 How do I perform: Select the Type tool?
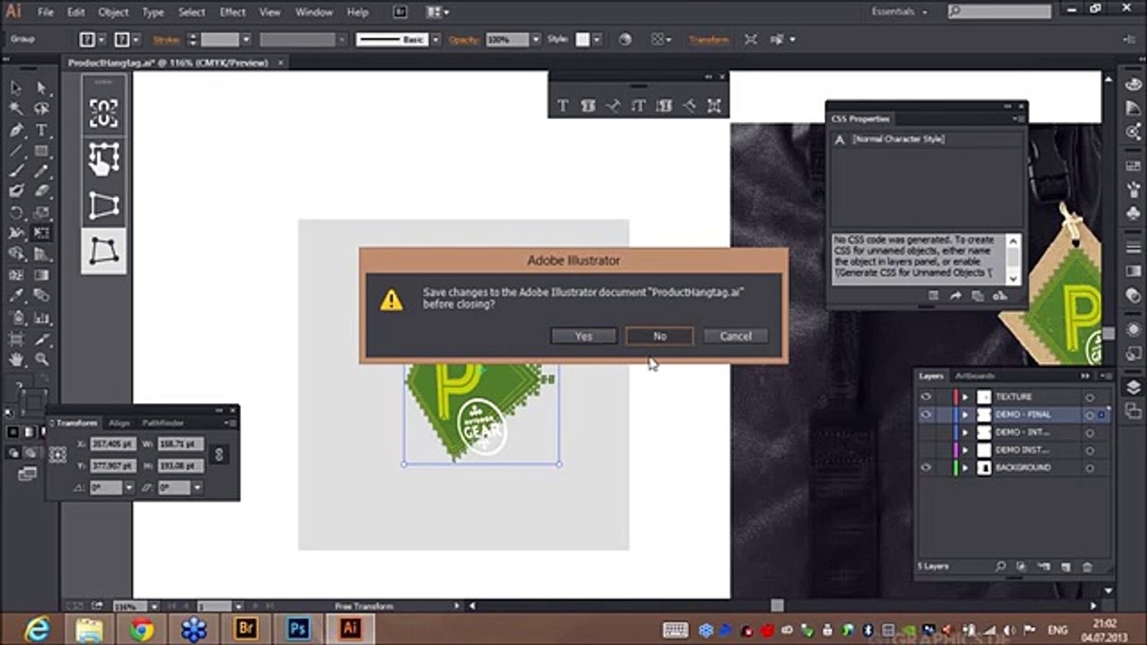click(x=41, y=130)
